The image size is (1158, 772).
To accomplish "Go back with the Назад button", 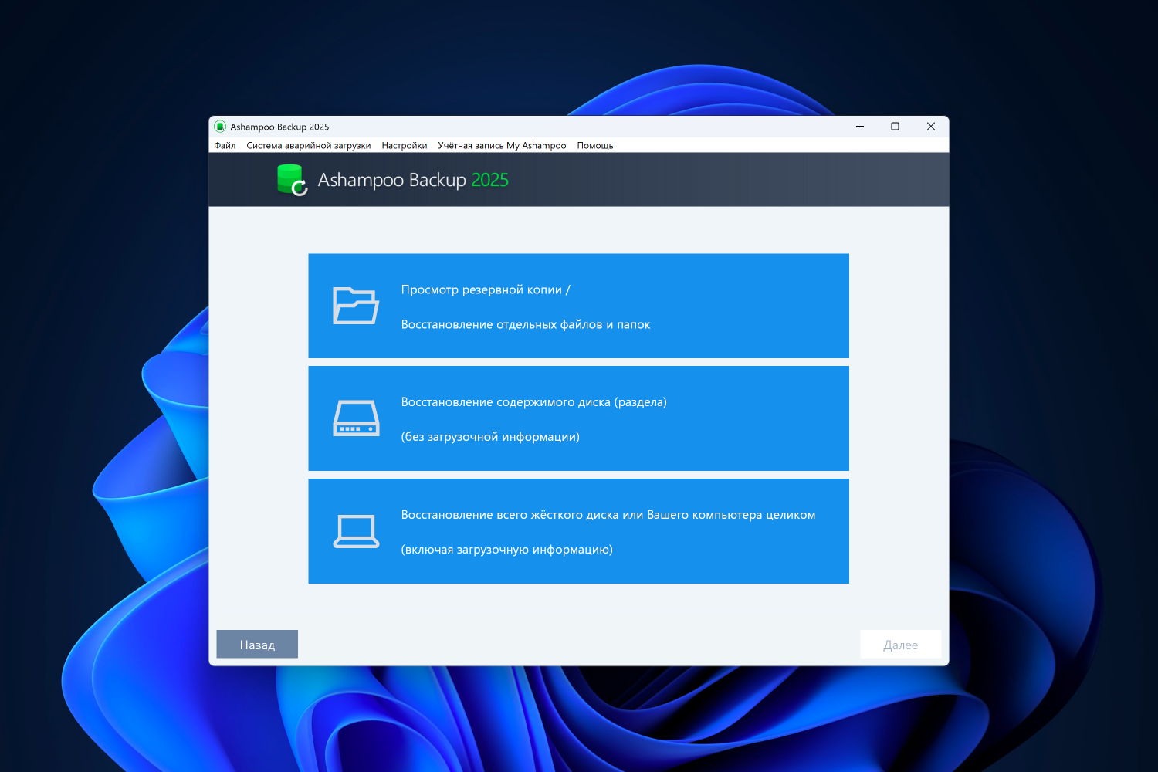I will tap(257, 645).
